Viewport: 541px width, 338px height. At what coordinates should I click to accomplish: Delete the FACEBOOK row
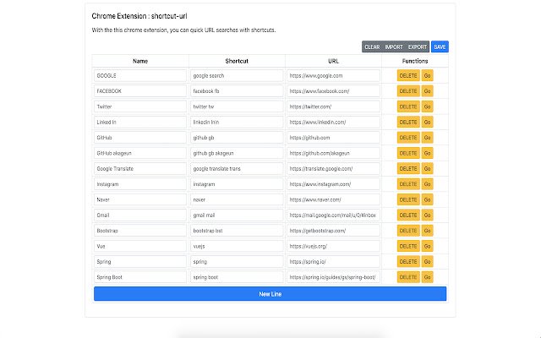tap(408, 91)
